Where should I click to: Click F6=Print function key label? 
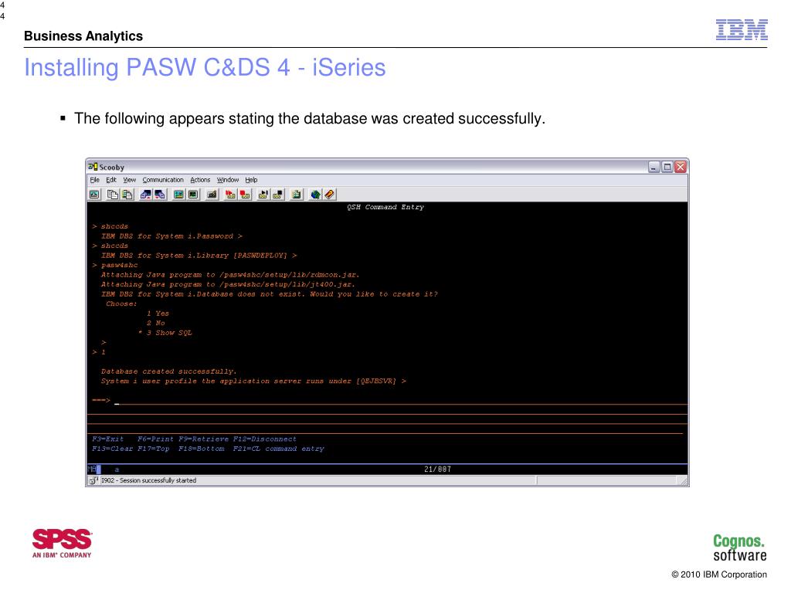pyautogui.click(x=155, y=439)
